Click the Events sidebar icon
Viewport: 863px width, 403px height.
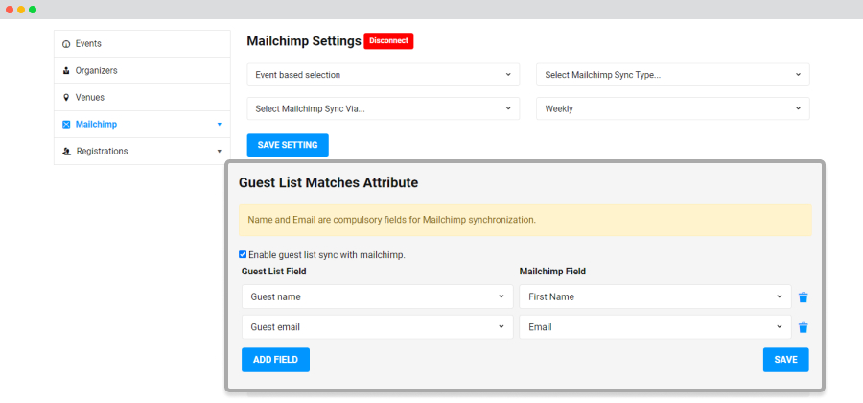coord(66,44)
